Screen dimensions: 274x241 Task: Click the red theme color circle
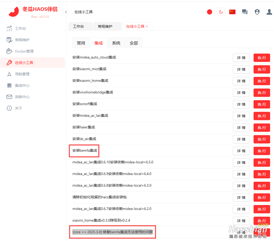click(210, 12)
